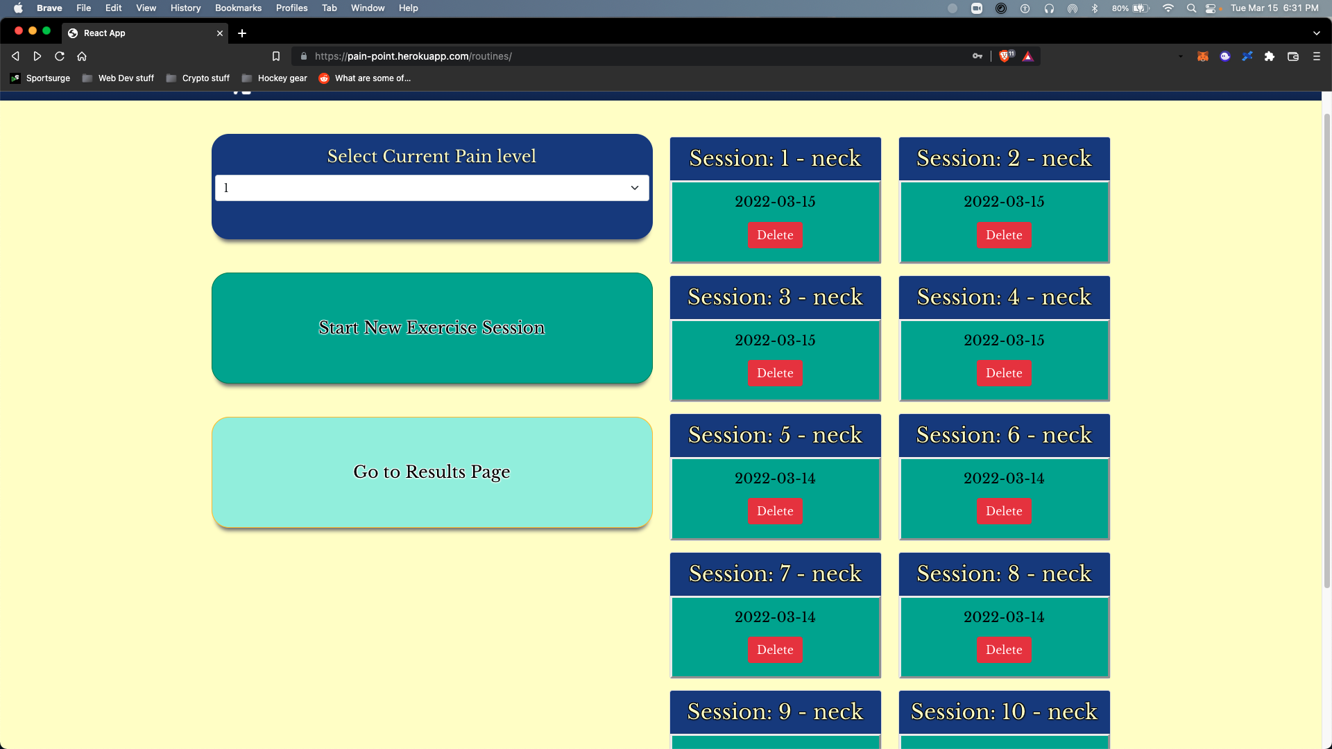Reload the page
This screenshot has height=749, width=1332.
click(x=60, y=56)
